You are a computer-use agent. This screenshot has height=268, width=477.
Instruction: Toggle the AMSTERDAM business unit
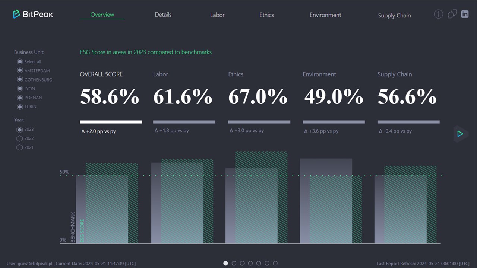pos(33,70)
